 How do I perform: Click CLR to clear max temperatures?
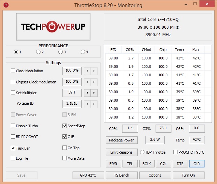(197, 164)
